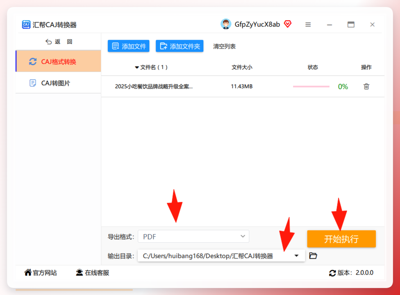Click the 添加文件夹 button
This screenshot has width=400, height=295.
(x=180, y=46)
